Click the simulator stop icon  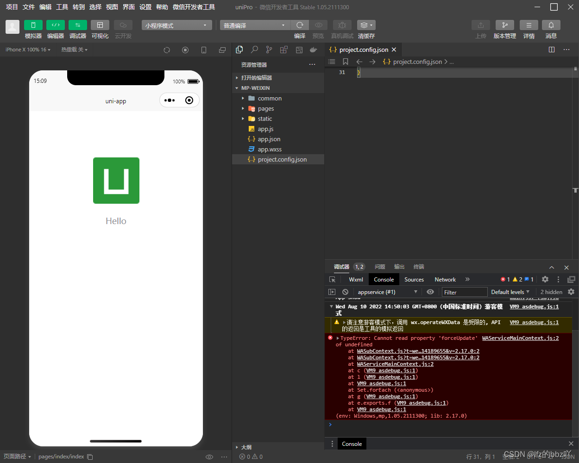coord(185,50)
